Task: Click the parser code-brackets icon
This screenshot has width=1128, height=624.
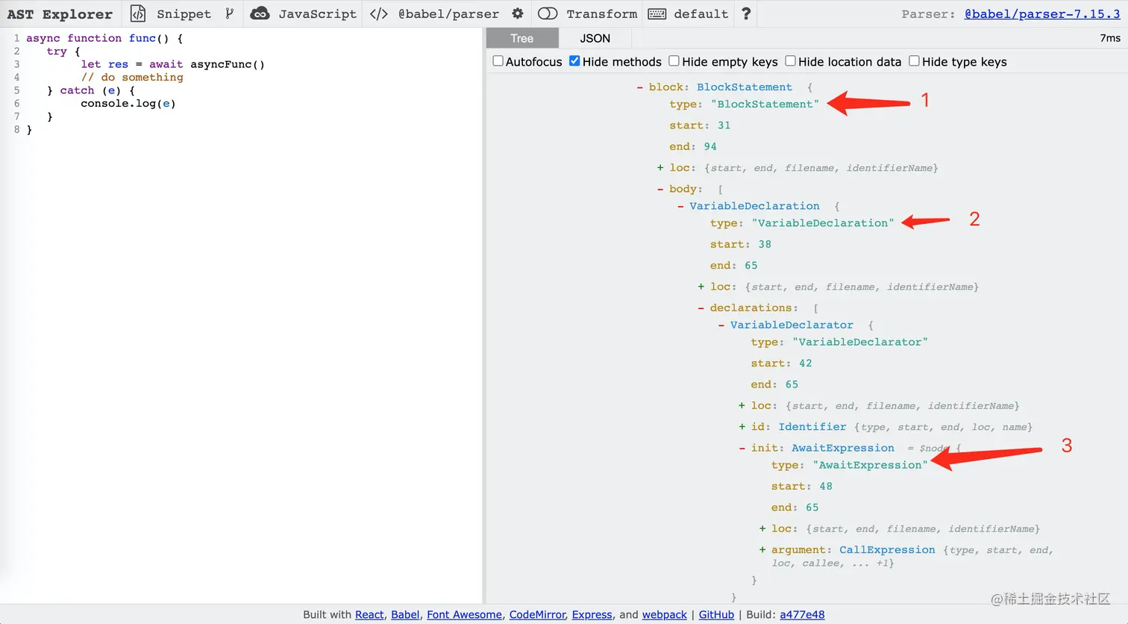Action: [x=379, y=13]
